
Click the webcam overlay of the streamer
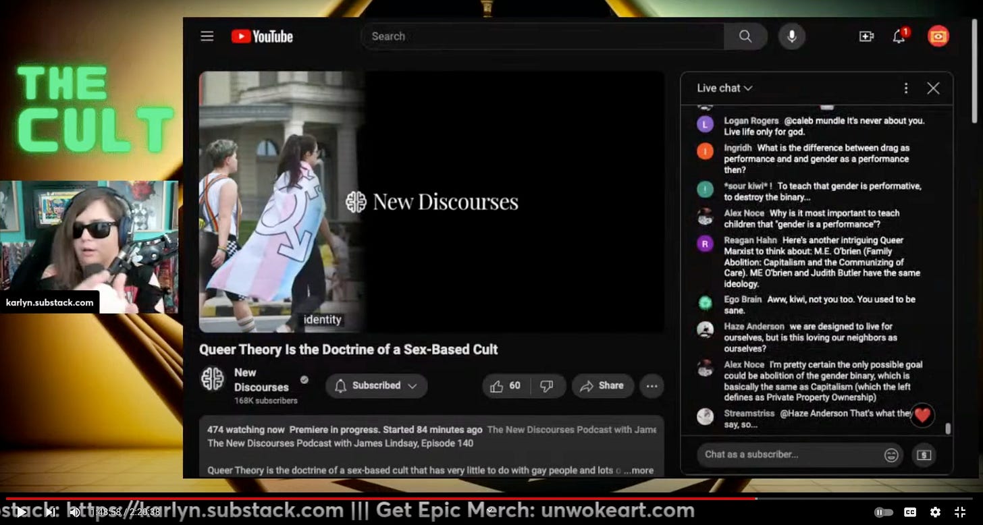[x=89, y=246]
